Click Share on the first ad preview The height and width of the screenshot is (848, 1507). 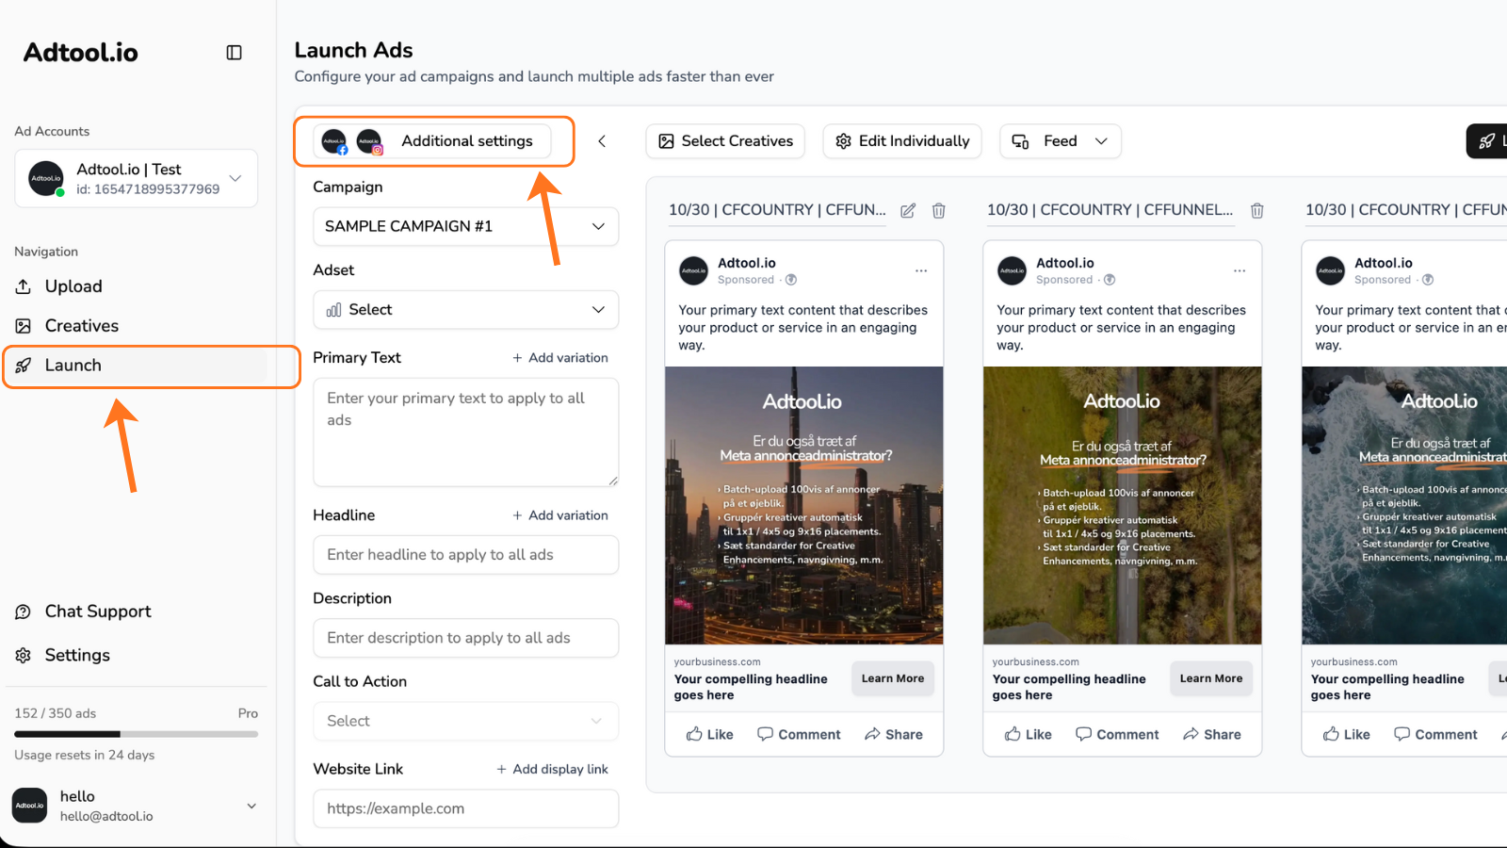point(894,734)
